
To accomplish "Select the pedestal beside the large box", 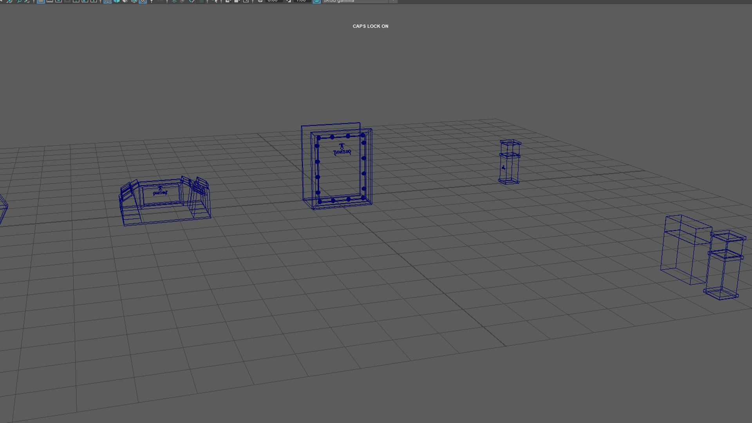I will tap(725, 265).
